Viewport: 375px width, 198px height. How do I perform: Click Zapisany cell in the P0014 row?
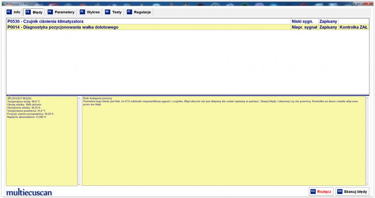(328, 27)
